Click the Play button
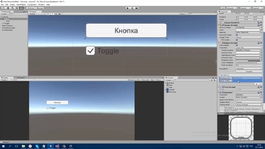This screenshot has height=149, width=265. 128,8
